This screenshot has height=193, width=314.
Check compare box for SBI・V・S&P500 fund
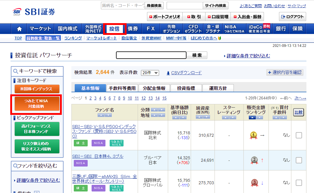coord(299,135)
